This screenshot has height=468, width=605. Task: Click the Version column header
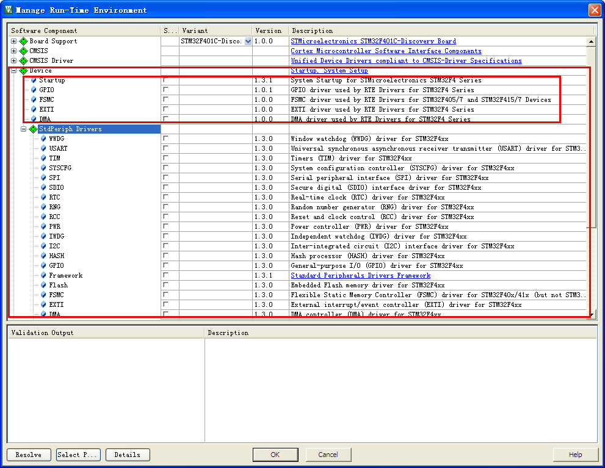(271, 31)
